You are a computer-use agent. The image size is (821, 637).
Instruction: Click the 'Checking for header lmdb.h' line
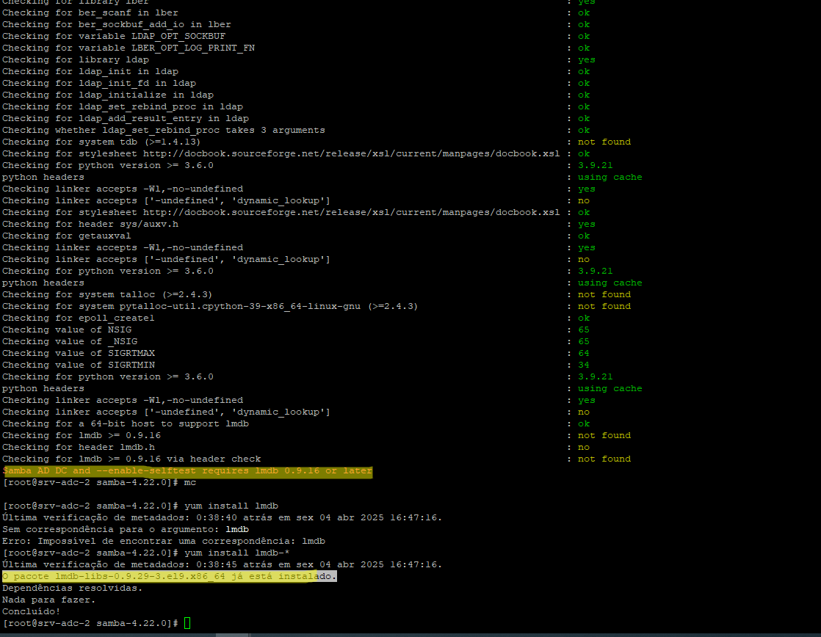coord(79,447)
